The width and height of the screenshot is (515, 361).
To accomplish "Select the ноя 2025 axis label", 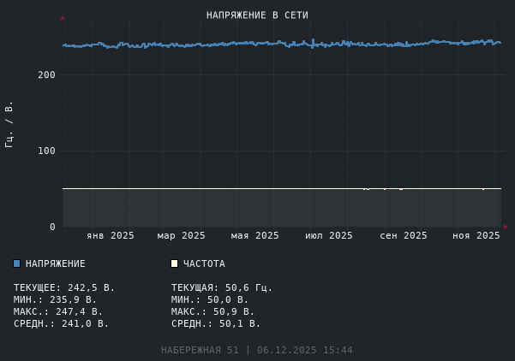I will (x=476, y=235).
